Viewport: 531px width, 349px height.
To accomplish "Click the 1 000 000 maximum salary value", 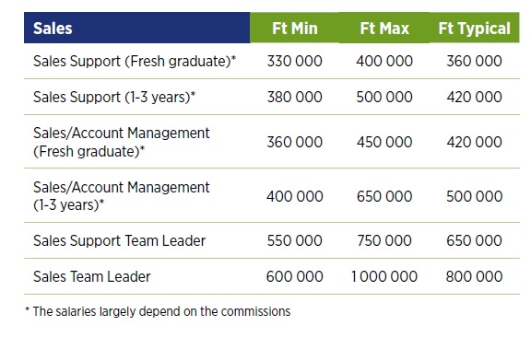I will 384,276.
